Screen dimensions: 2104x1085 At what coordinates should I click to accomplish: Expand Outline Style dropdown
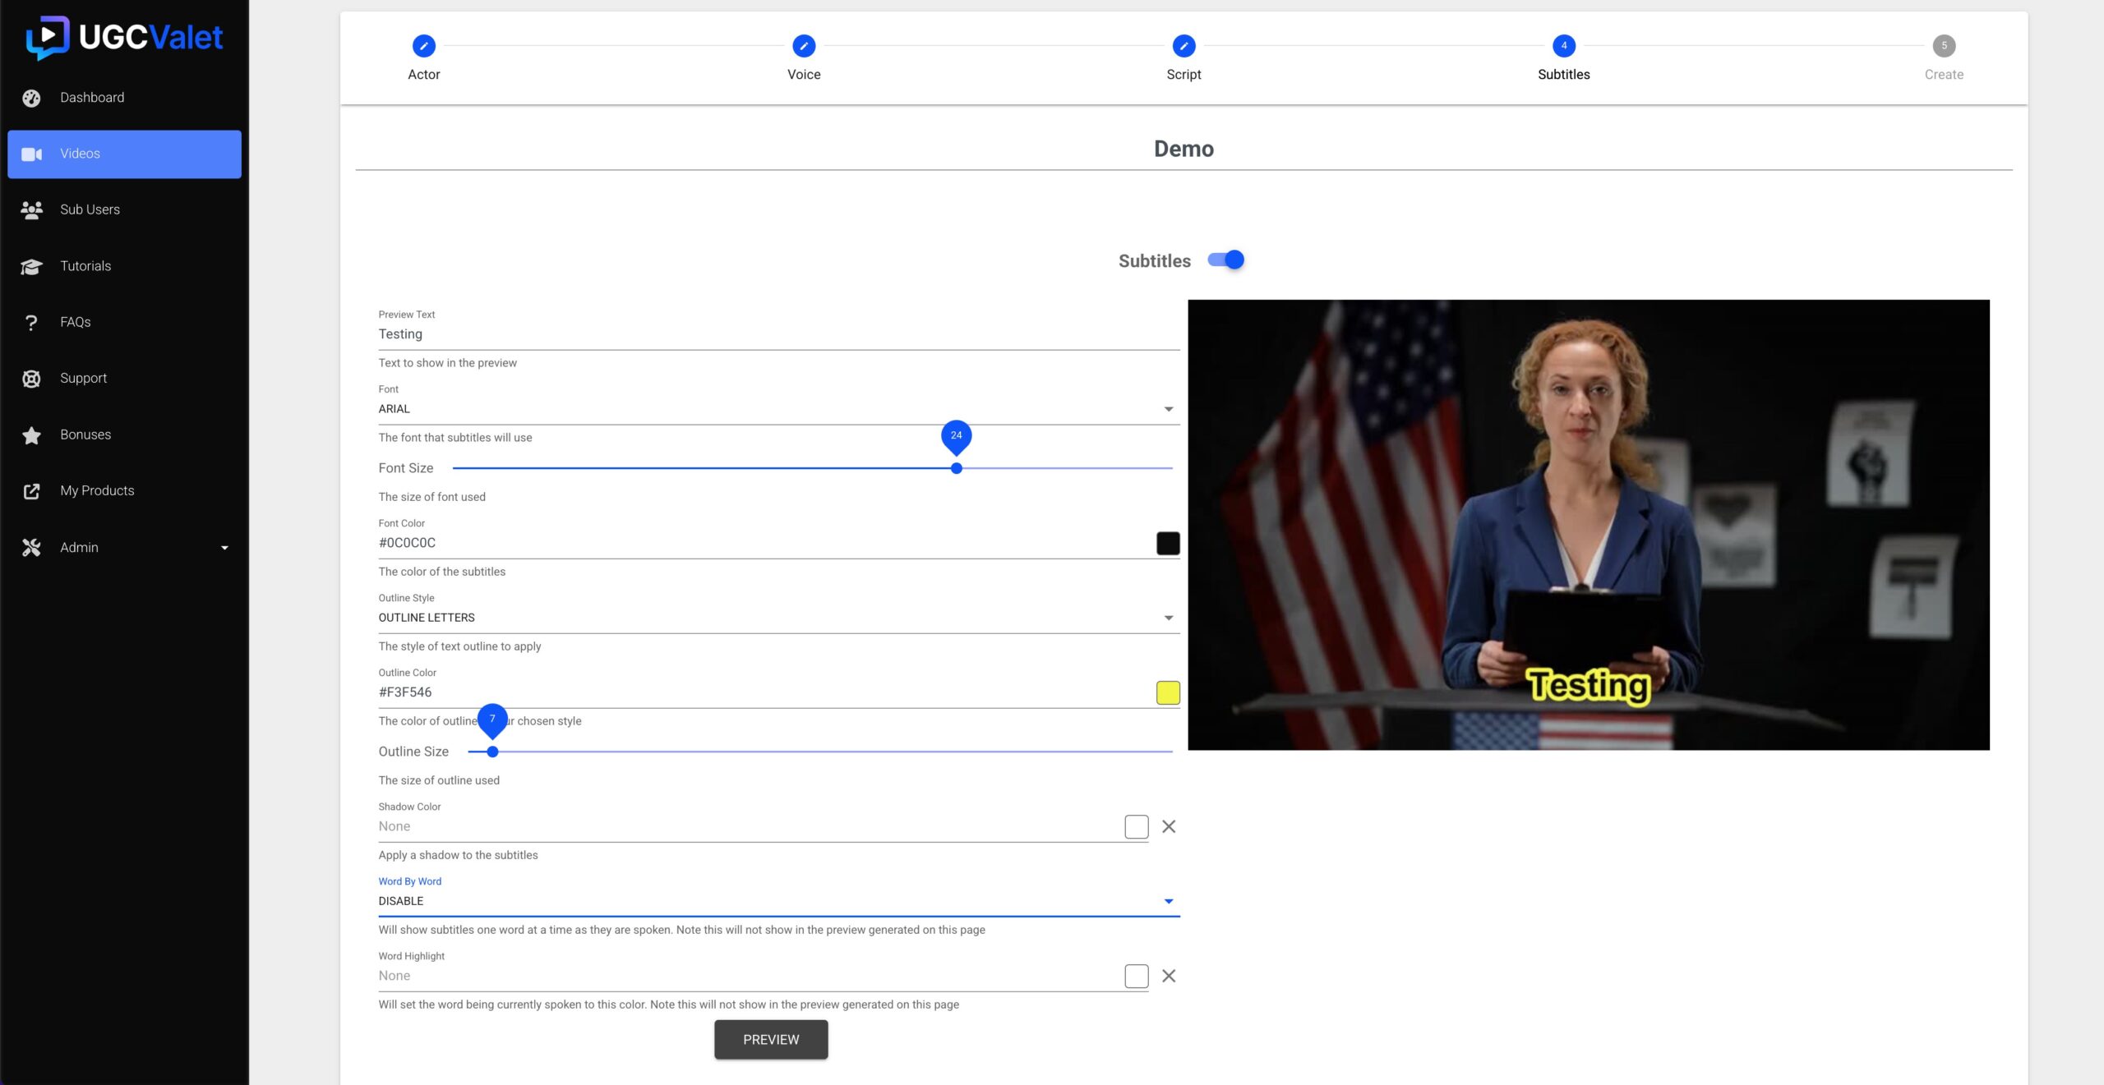point(1167,617)
